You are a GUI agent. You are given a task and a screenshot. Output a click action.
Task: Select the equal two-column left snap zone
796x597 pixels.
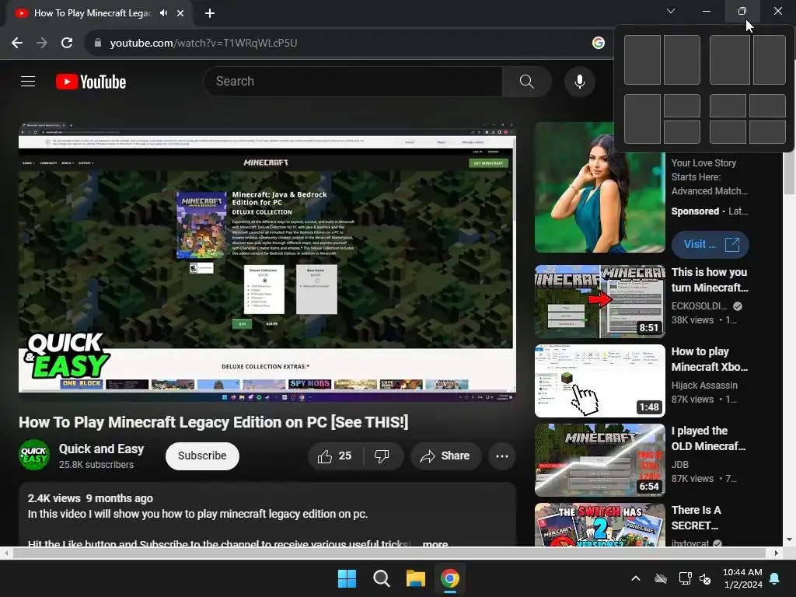tap(642, 60)
